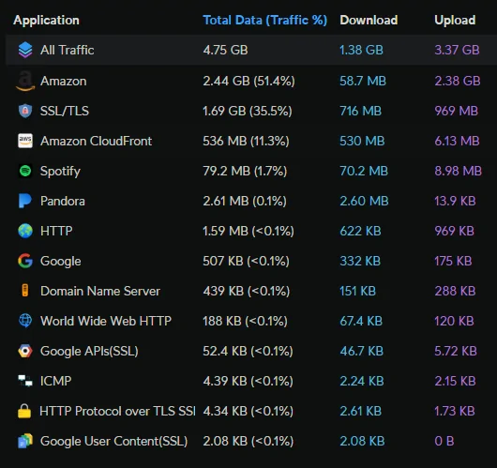Click the 969 MB SSL/TLS upload value
497x468 pixels.
[x=456, y=111]
